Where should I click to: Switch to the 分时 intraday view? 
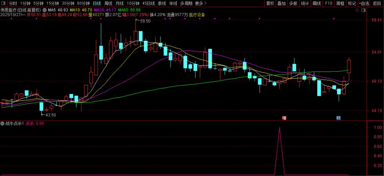coord(13,3)
